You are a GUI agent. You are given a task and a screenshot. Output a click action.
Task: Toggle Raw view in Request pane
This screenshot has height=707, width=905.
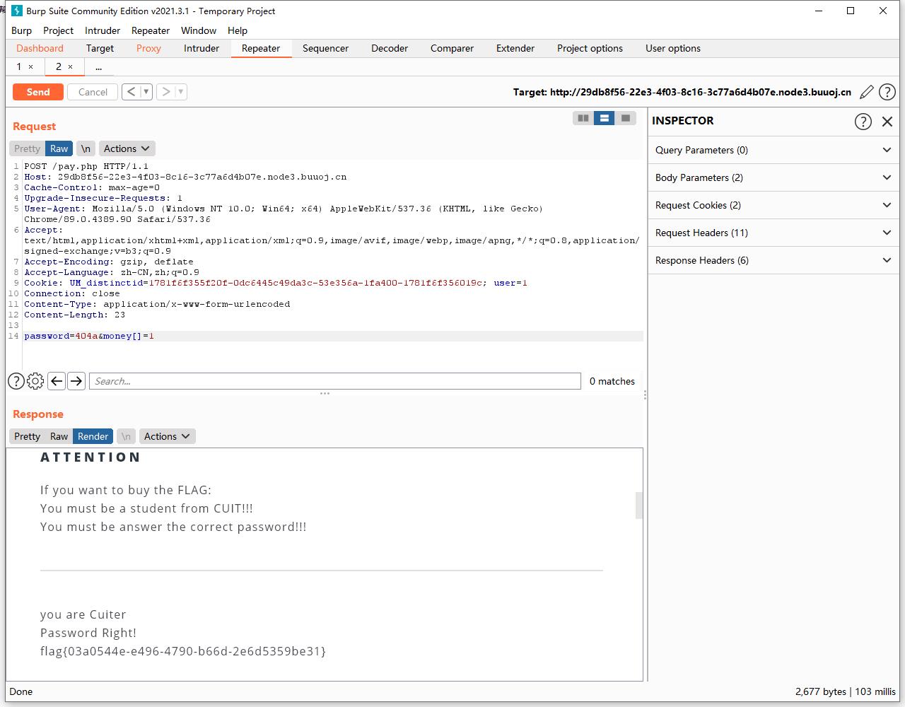[59, 148]
